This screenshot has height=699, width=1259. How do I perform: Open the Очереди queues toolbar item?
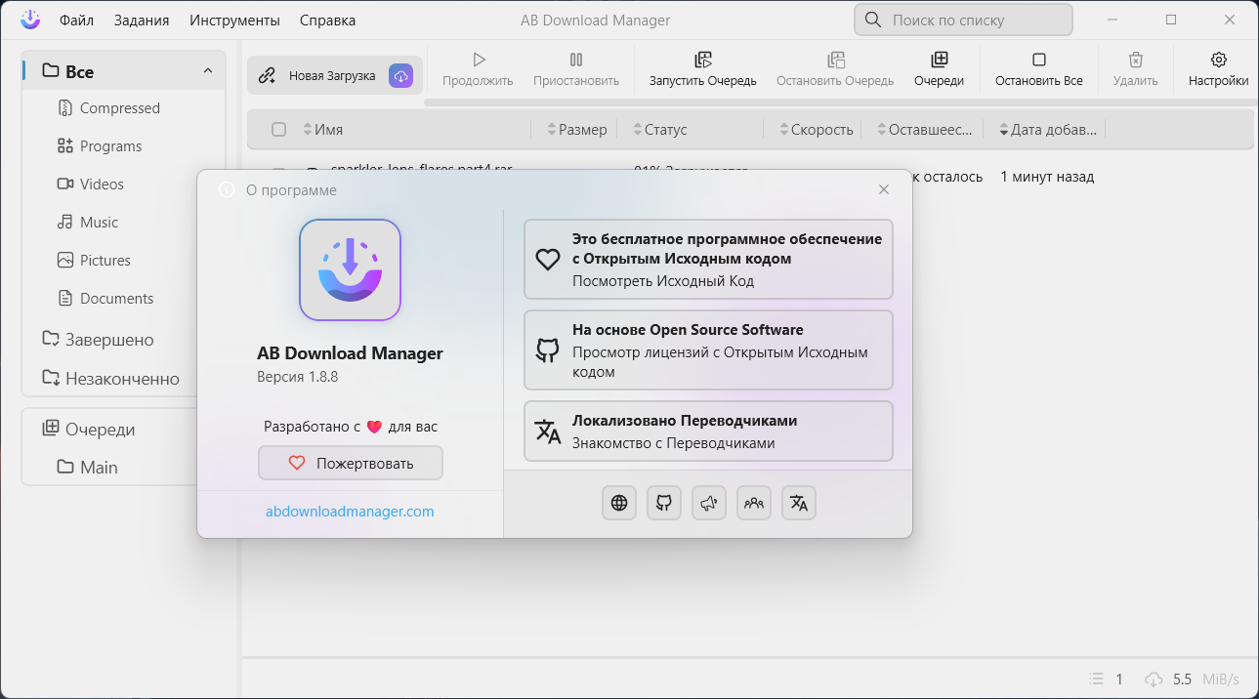click(939, 69)
